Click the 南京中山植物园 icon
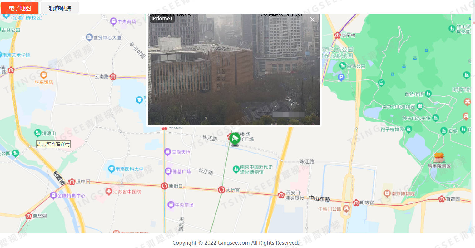 (420, 106)
